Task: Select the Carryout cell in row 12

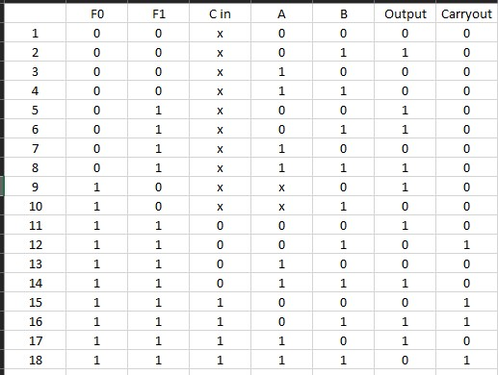Action: click(466, 244)
